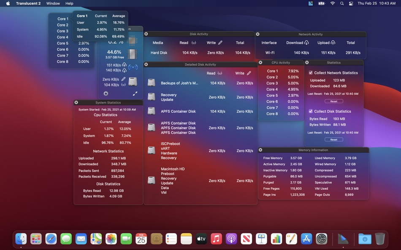Image resolution: width=401 pixels, height=250 pixels.
Task: Click the upload cloud icon next to 151 KB/s in main panel
Action: (x=124, y=65)
